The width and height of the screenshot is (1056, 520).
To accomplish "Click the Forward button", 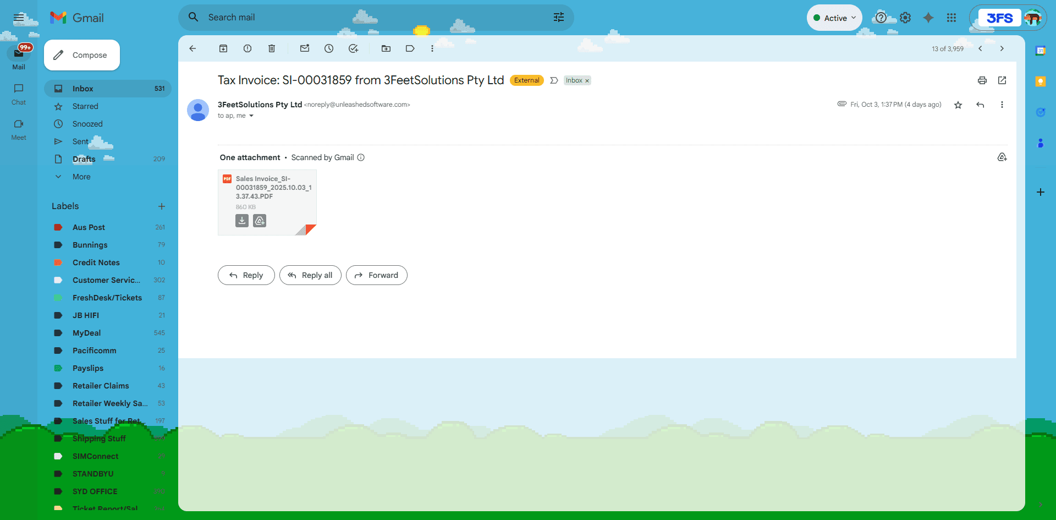I will 377,275.
